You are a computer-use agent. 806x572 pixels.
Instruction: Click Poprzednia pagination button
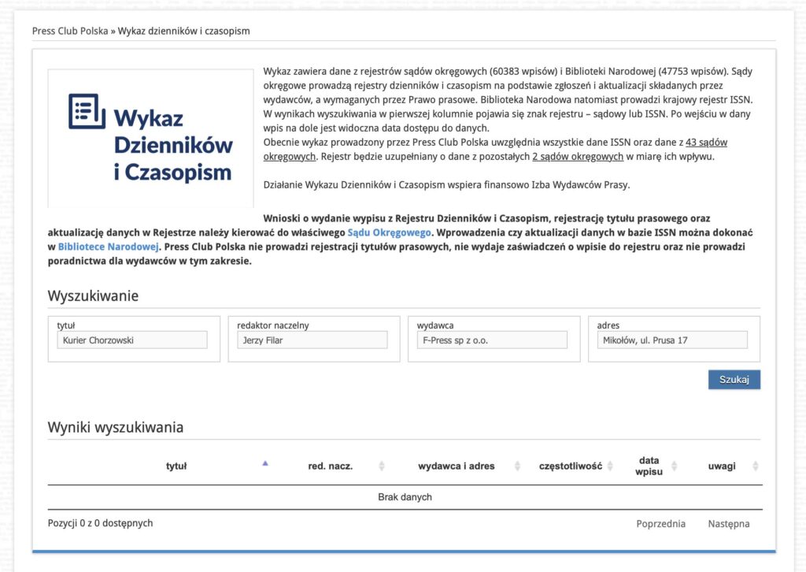(x=660, y=524)
